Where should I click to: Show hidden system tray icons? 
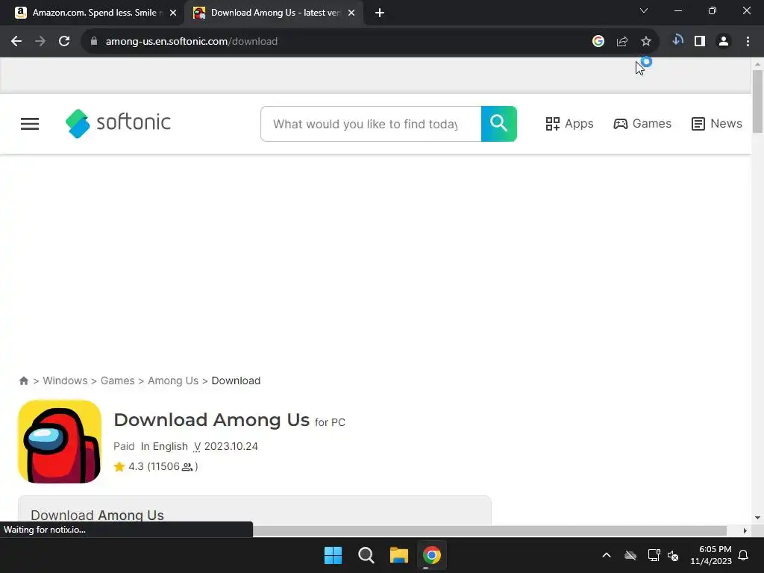tap(607, 555)
